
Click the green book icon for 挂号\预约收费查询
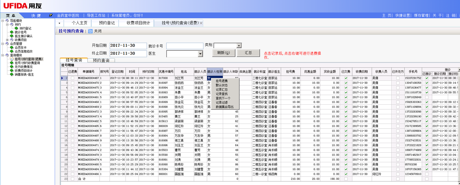[12, 63]
